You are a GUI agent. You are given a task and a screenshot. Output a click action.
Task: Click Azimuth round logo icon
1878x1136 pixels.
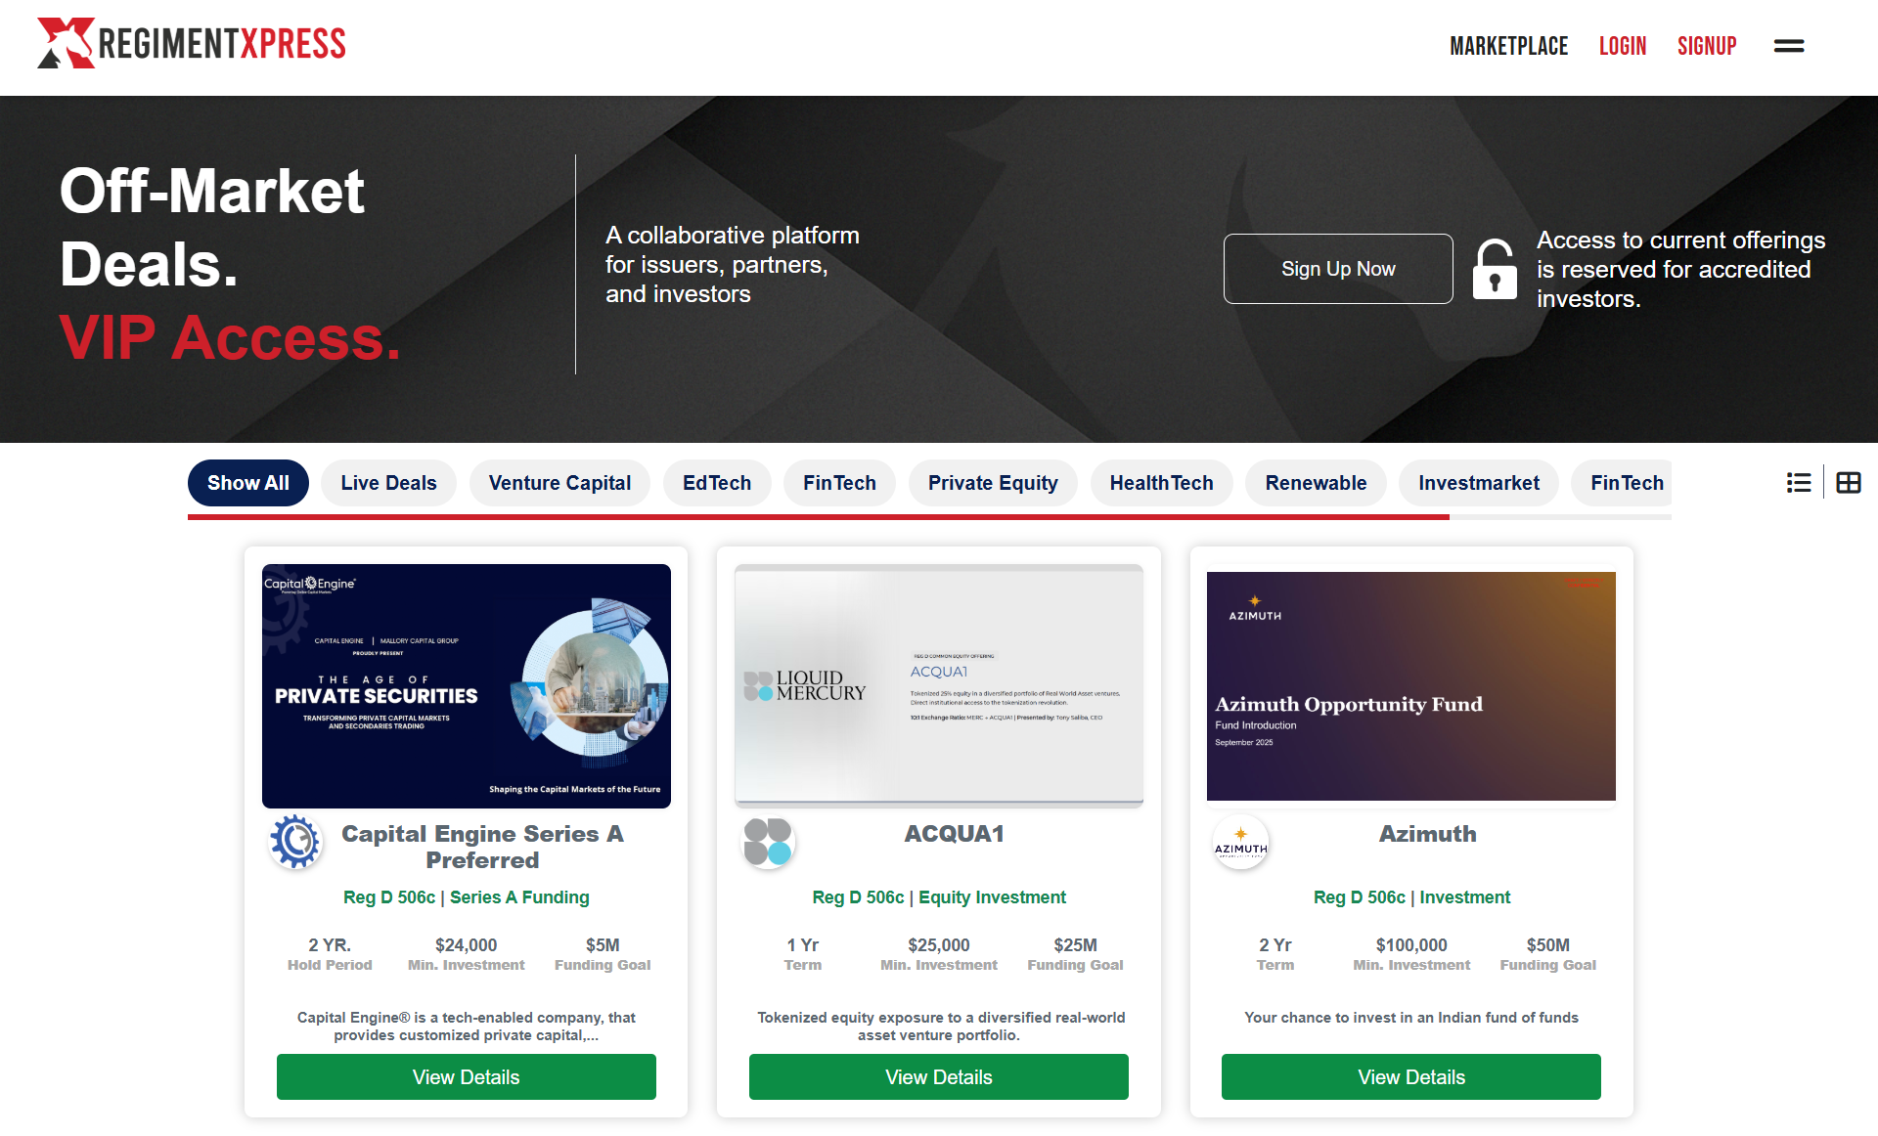coord(1241,842)
